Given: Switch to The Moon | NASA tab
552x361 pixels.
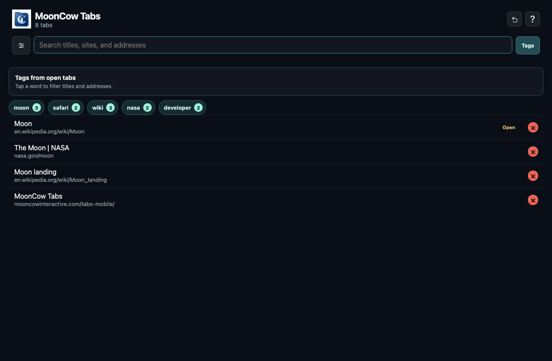Looking at the screenshot, I should click(276, 152).
